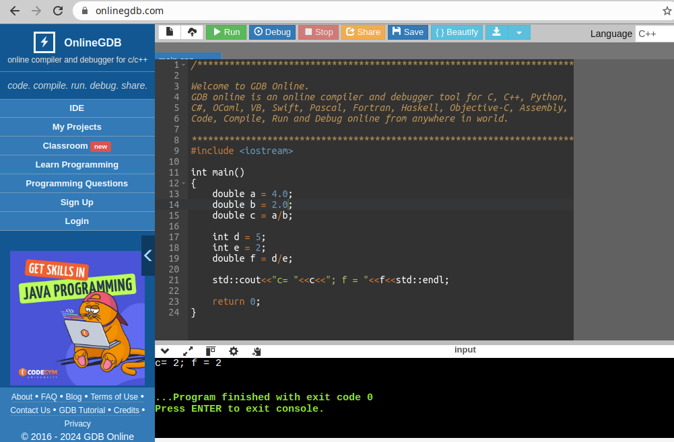Create a new file using the toolbar icon

tap(170, 32)
